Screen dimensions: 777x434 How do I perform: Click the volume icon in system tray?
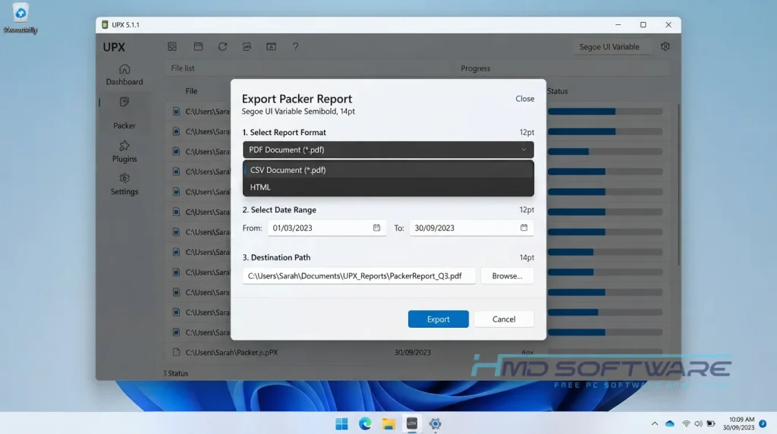[698, 423]
